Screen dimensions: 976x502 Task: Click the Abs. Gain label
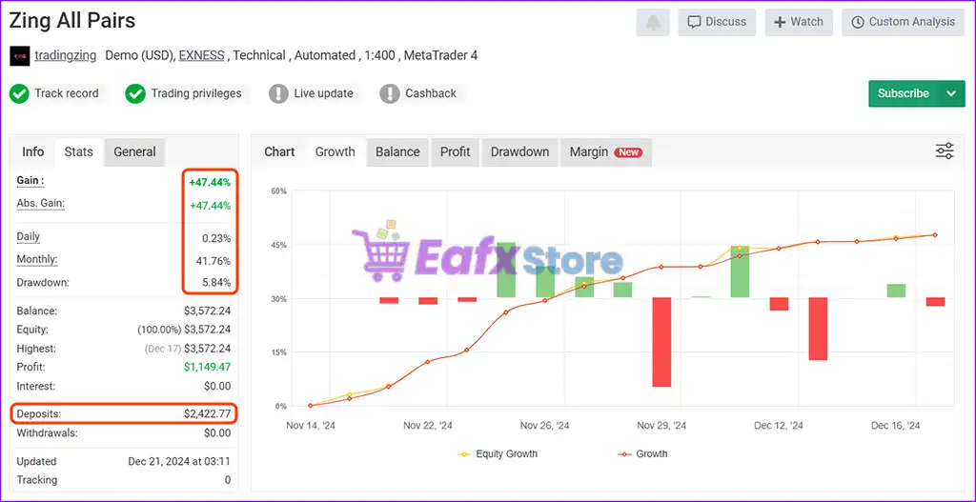(41, 204)
